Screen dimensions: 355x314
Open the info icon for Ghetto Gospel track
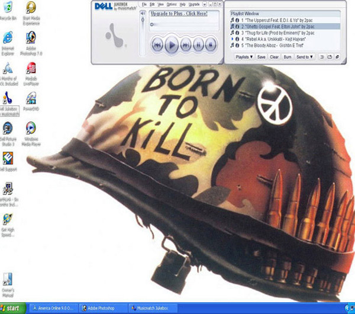pos(237,27)
